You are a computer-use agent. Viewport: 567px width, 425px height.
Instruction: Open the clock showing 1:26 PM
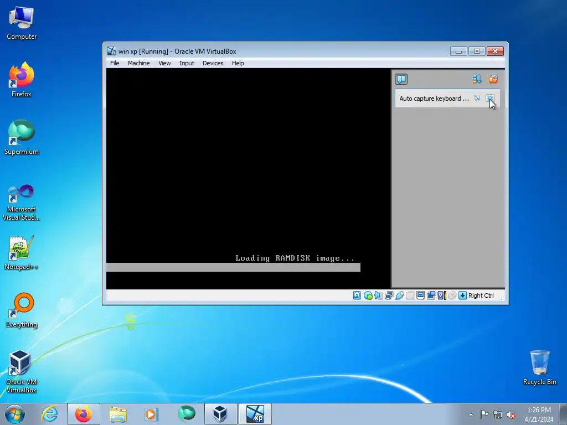tap(539, 414)
